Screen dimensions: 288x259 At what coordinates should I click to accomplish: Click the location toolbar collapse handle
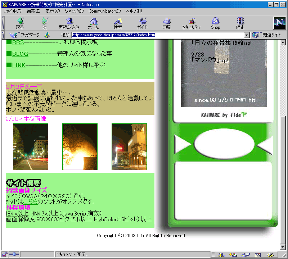3,35
